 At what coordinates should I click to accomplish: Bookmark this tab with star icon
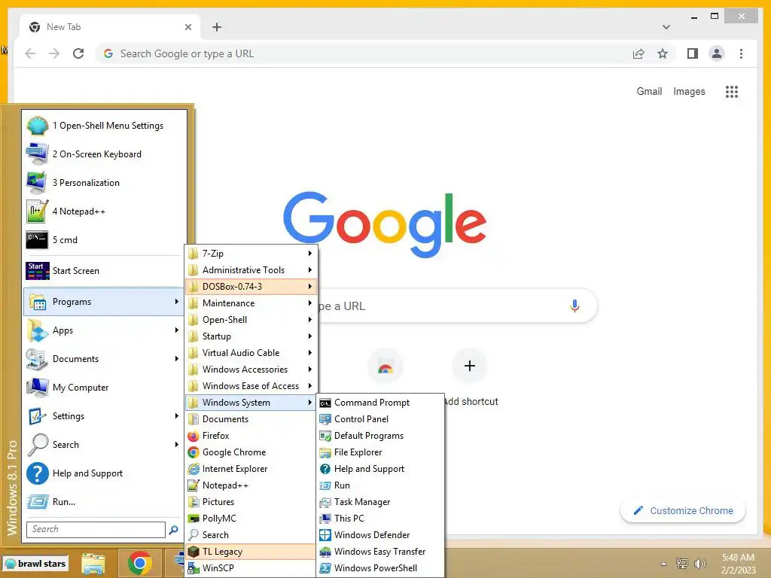(x=663, y=53)
